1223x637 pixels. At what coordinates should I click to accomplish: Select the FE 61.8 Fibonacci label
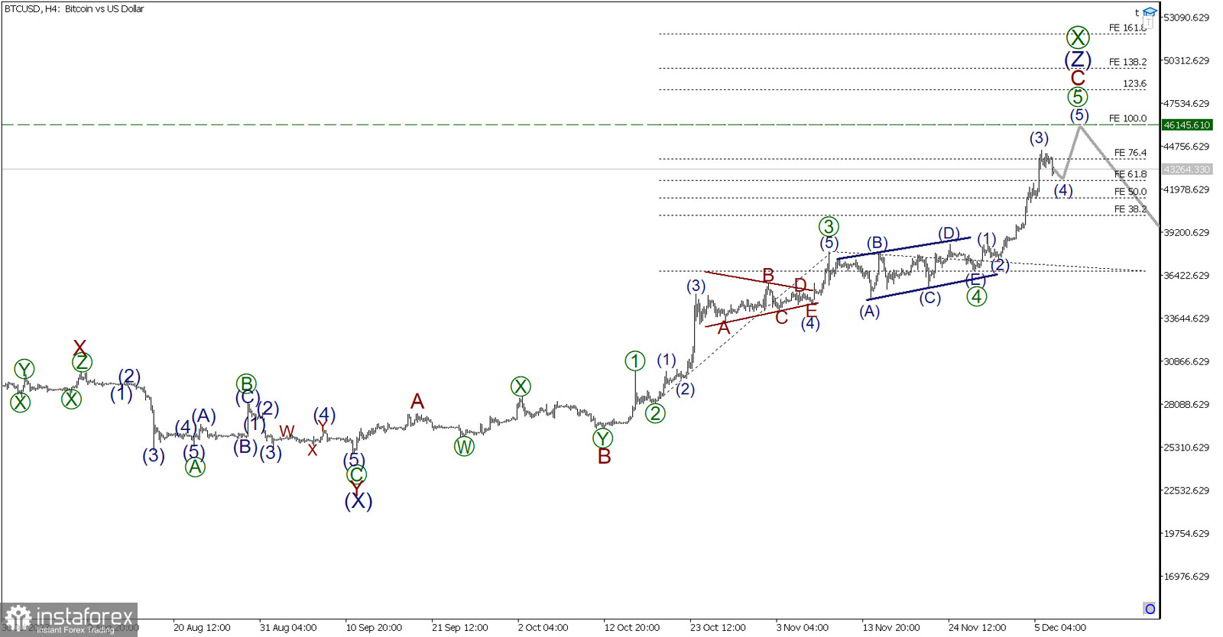click(1131, 174)
